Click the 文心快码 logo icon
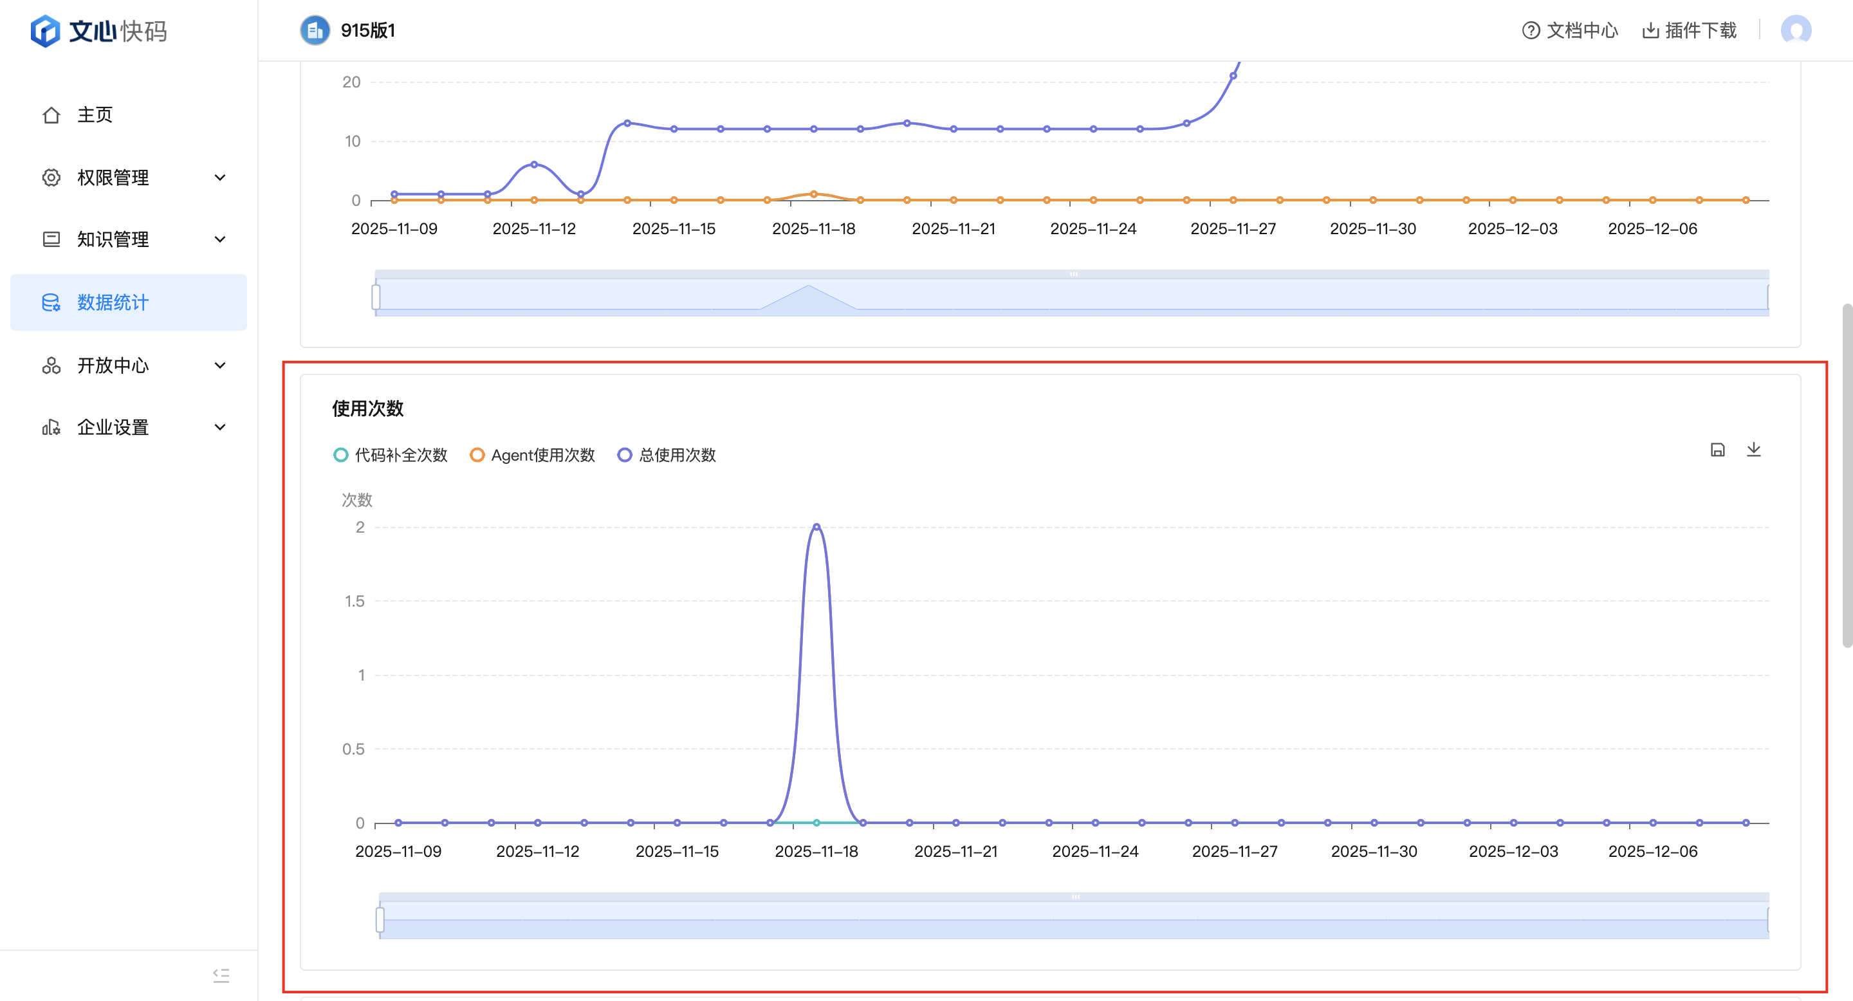This screenshot has height=1001, width=1853. [45, 31]
